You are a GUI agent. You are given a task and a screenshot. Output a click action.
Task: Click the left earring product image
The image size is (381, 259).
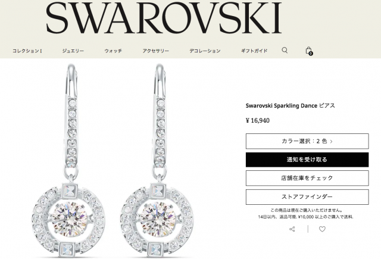tap(70, 161)
